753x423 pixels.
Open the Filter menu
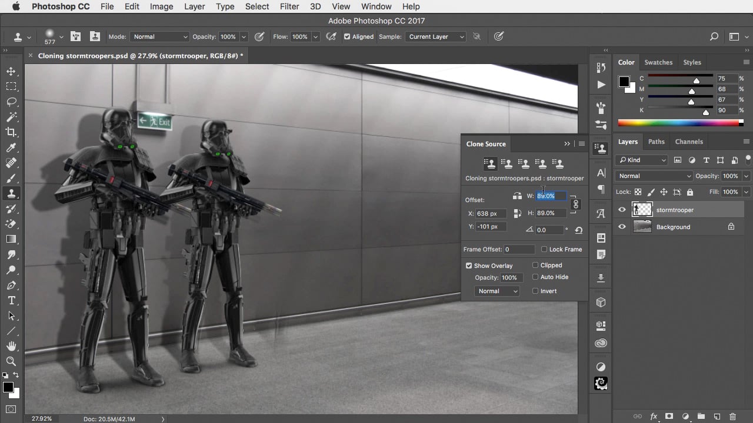(x=289, y=6)
